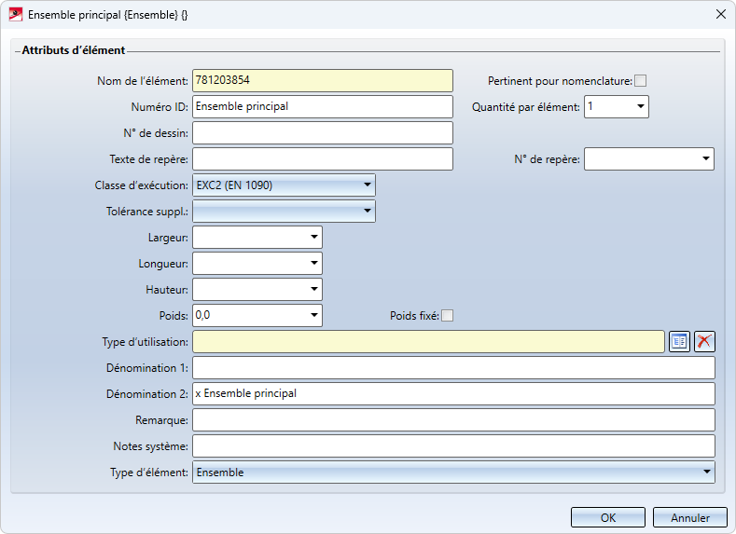Click the application icon in title bar
The width and height of the screenshot is (736, 534).
point(16,15)
